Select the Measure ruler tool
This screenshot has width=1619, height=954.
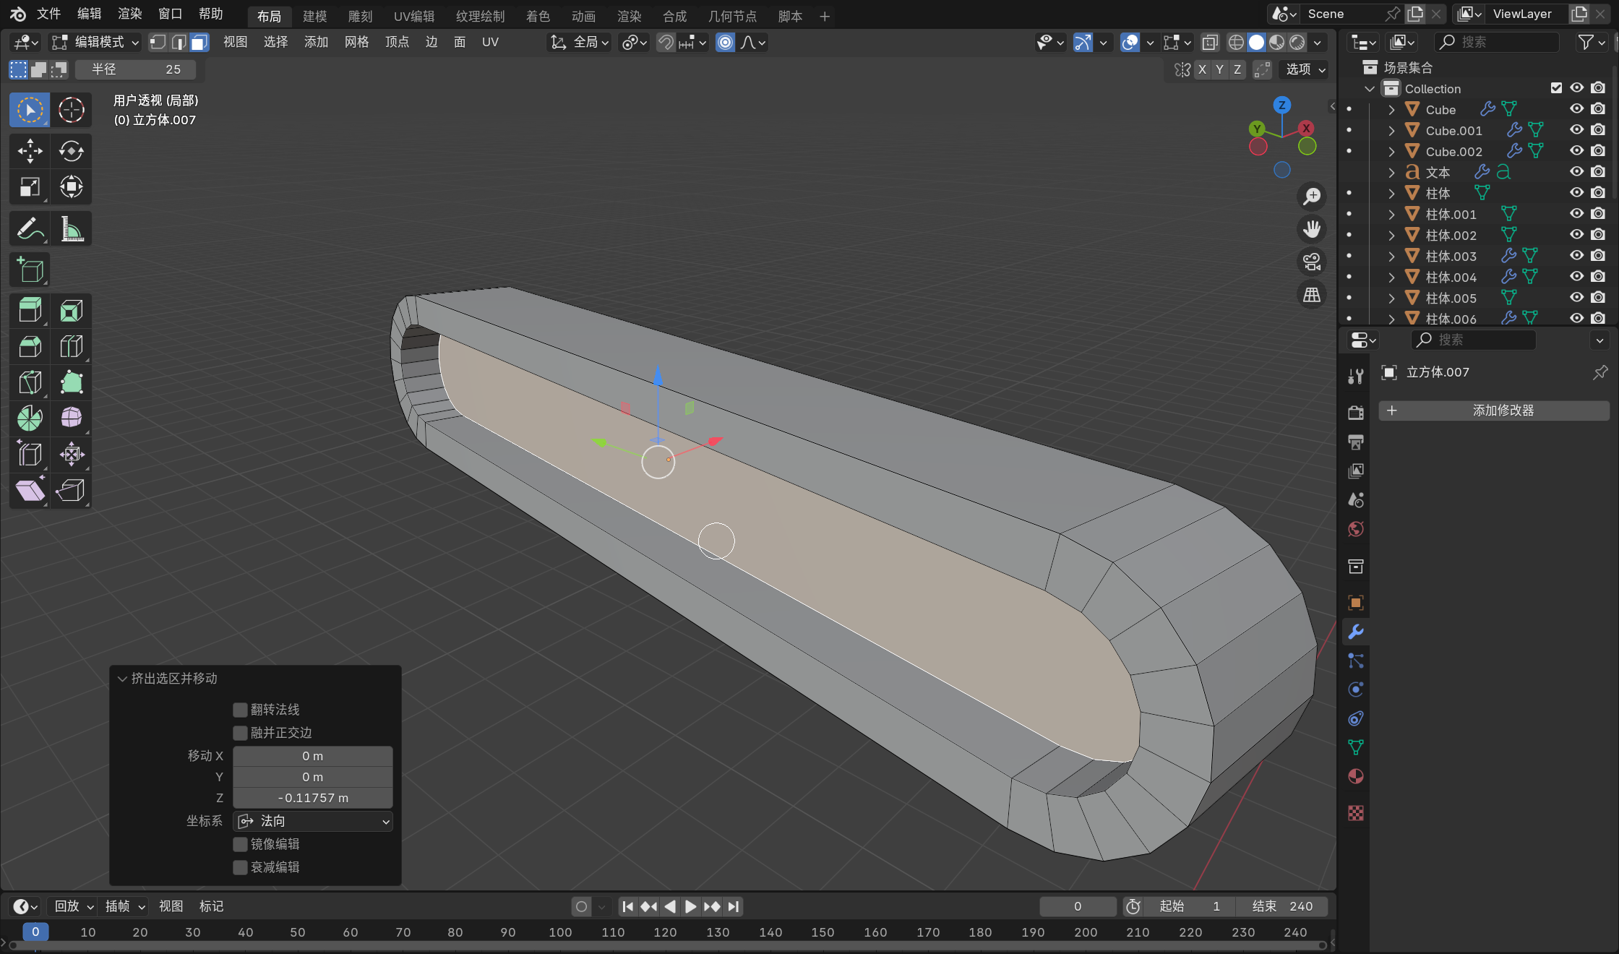click(71, 229)
